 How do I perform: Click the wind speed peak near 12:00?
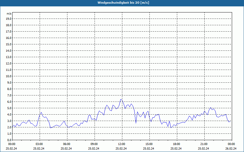(121, 99)
